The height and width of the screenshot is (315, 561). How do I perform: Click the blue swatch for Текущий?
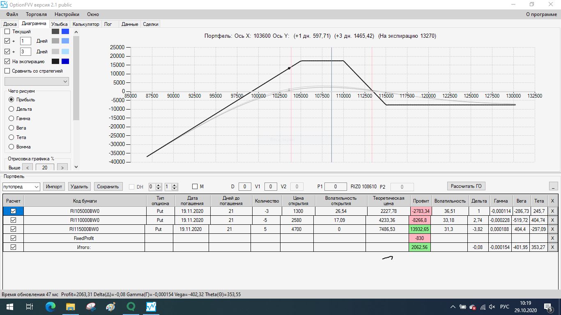[65, 32]
